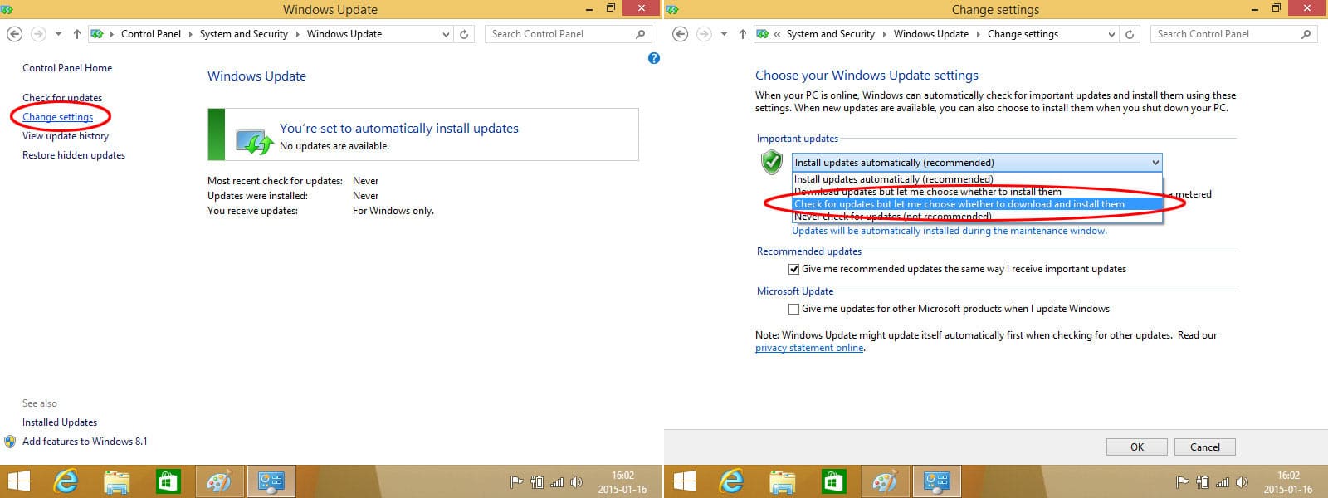This screenshot has width=1328, height=498.
Task: Refresh the Windows Update window address bar
Action: coord(465,34)
